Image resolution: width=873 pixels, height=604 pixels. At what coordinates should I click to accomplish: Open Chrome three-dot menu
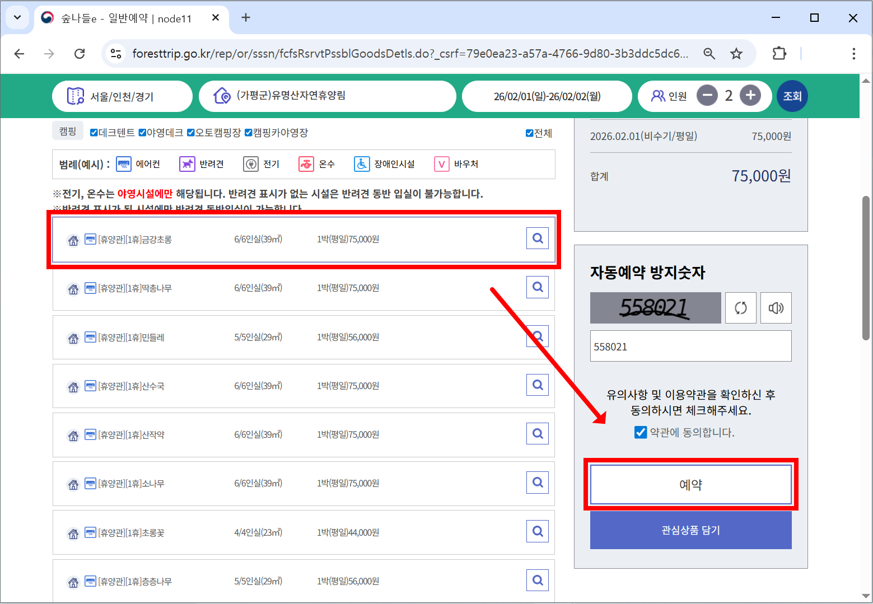coord(853,54)
